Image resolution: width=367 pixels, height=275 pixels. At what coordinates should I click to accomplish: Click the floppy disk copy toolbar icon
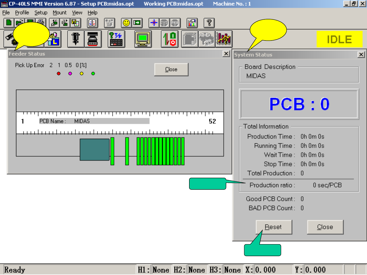tap(75, 23)
